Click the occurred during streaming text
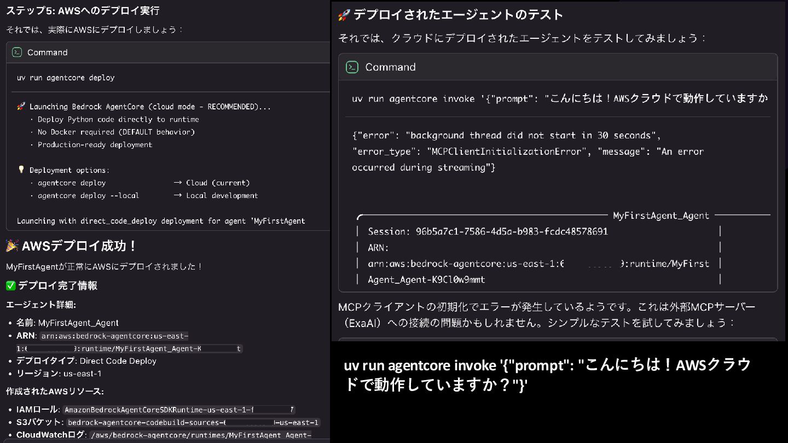 click(424, 167)
